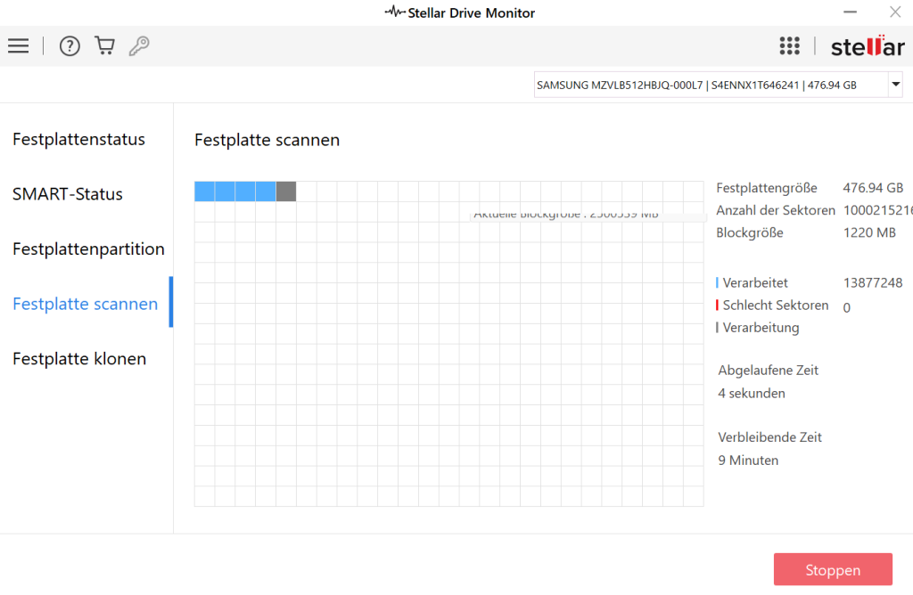Click the gray currently processing block

[x=286, y=192]
